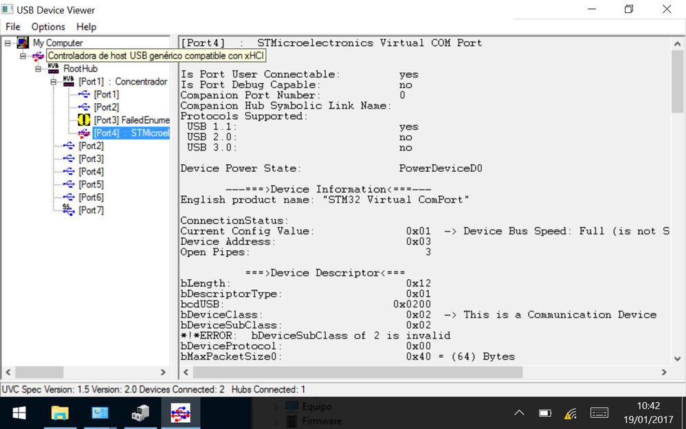Click tree panel scroll right arrow
Screen dimensions: 686x429
163,372
